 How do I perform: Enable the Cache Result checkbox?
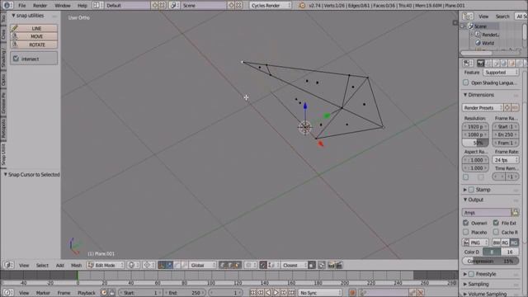coord(496,232)
